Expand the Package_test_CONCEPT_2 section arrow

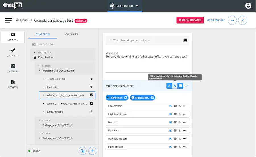tap(39, 134)
